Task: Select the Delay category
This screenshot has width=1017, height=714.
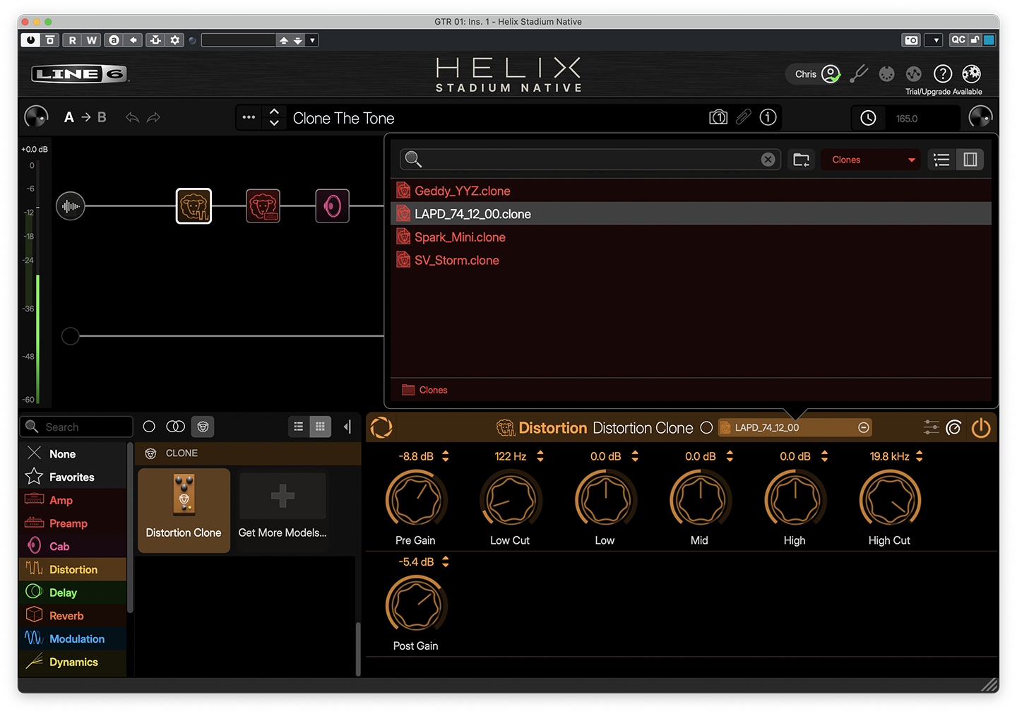Action: point(72,593)
